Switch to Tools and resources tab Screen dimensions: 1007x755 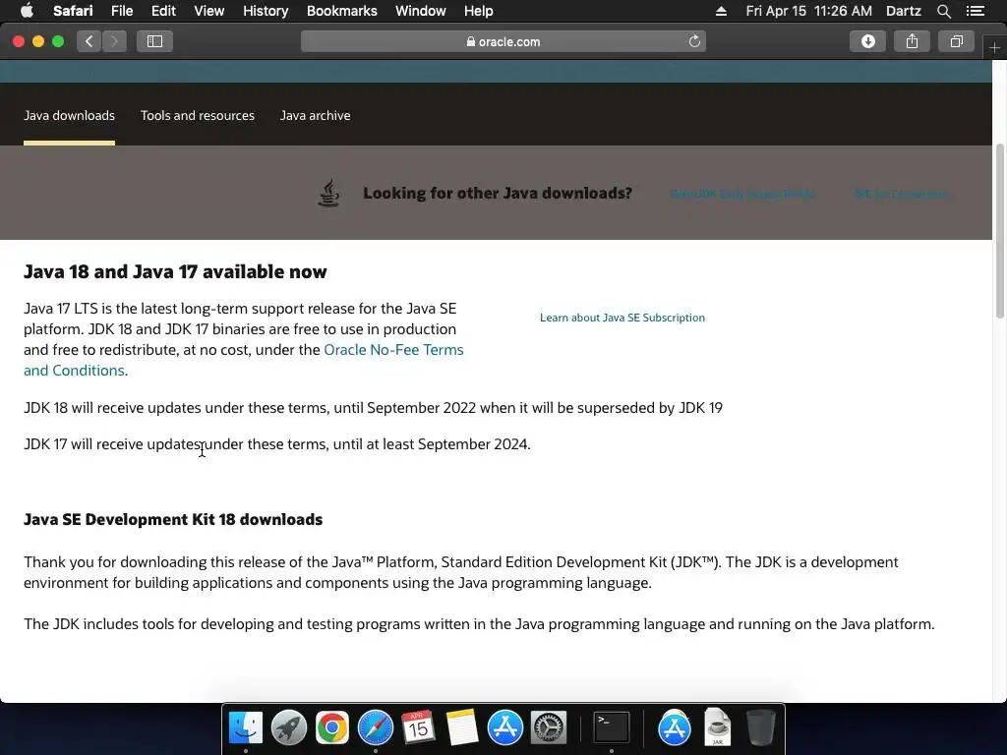click(x=197, y=116)
